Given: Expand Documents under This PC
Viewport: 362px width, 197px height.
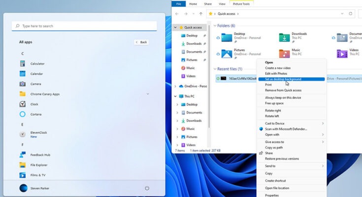Looking at the screenshot, I should [x=177, y=113].
